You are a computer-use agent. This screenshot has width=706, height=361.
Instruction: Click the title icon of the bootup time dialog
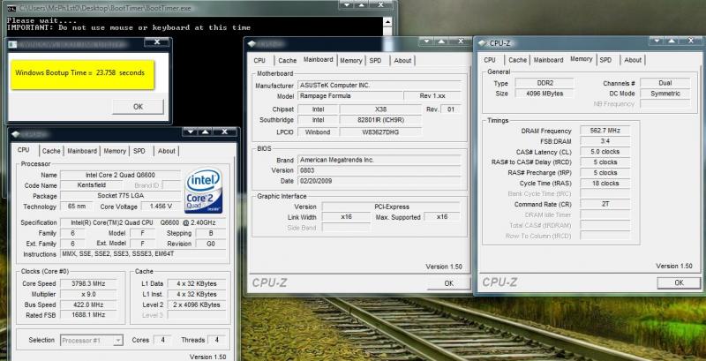pyautogui.click(x=13, y=44)
